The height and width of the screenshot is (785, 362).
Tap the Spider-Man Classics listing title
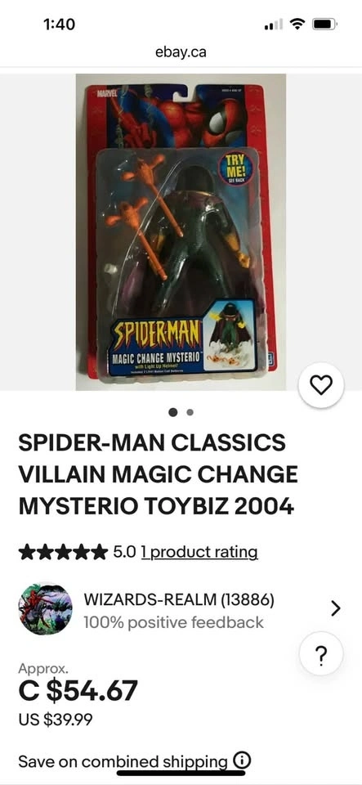[x=158, y=474]
